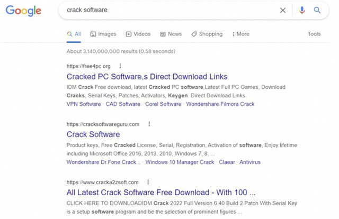Open "All Latest Crack Software Free Download" result
The width and height of the screenshot is (339, 219).
click(x=161, y=192)
